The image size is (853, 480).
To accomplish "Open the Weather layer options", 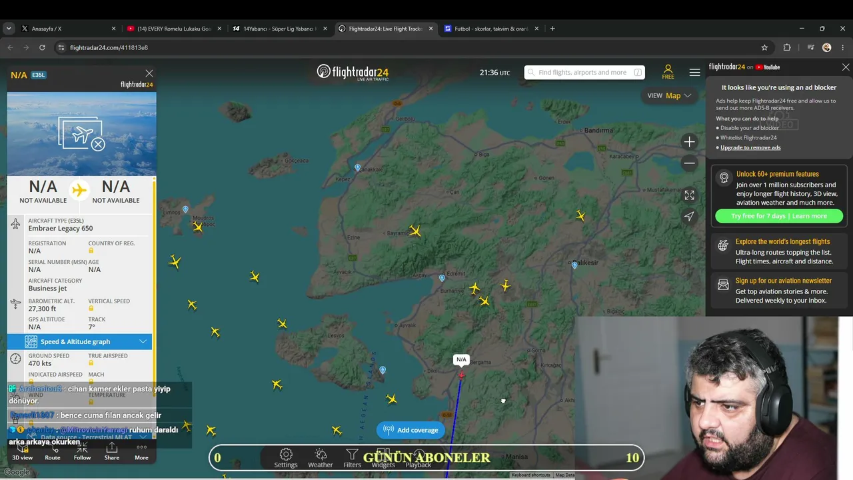I will [x=320, y=458].
